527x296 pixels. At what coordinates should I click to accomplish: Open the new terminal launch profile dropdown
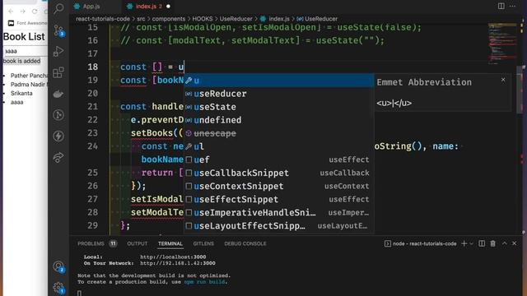tap(471, 243)
